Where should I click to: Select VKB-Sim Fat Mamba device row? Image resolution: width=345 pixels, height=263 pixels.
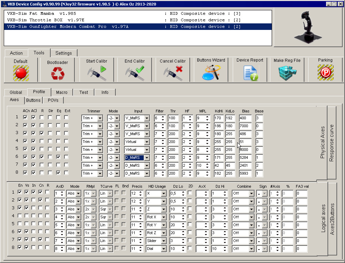click(138, 13)
